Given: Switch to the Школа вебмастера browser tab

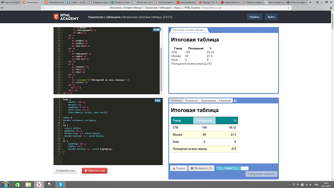Looking at the screenshot, I should coord(186,2).
